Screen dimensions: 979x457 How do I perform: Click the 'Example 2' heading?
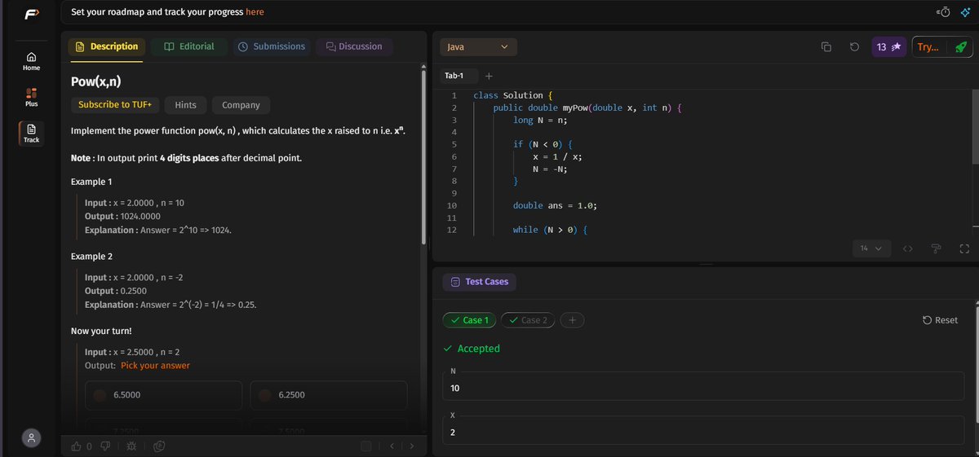pos(91,256)
